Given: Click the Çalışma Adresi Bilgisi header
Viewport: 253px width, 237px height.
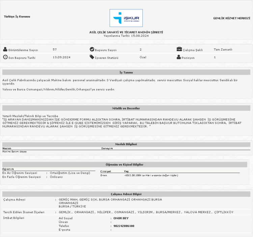Looking at the screenshot, I should pyautogui.click(x=126, y=194).
